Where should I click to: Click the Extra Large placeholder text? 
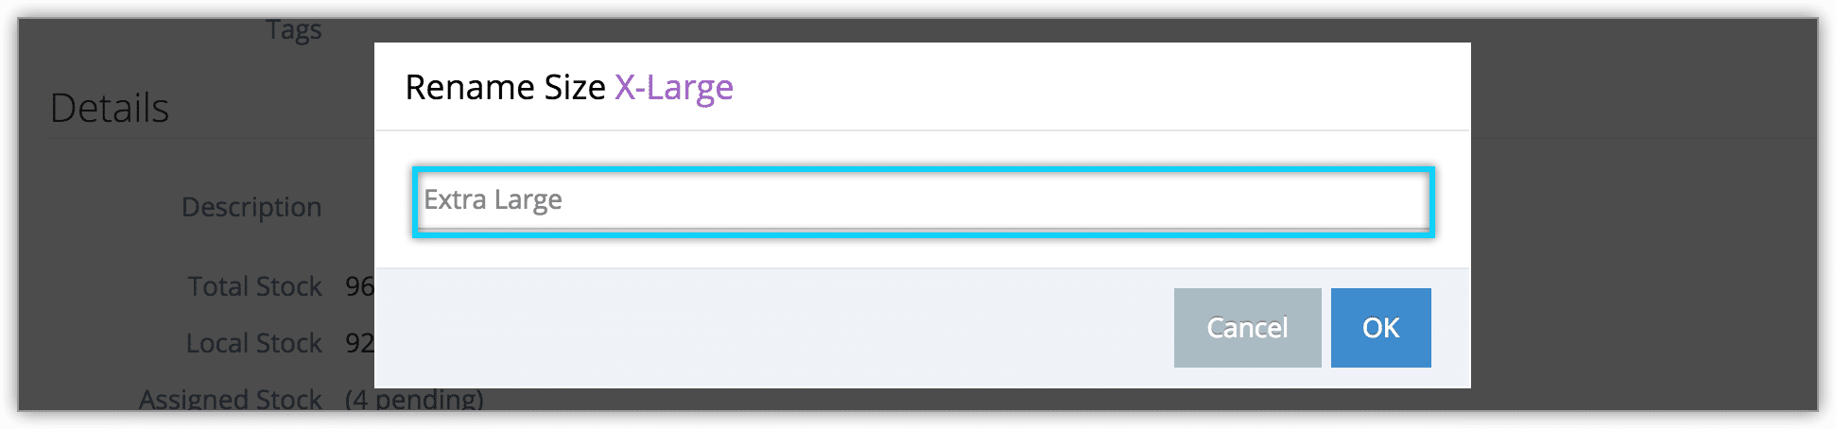tap(493, 200)
